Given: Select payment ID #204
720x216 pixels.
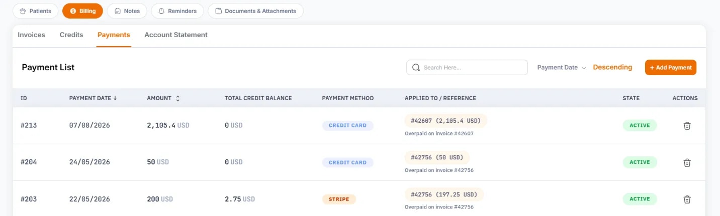Looking at the screenshot, I should tap(29, 162).
